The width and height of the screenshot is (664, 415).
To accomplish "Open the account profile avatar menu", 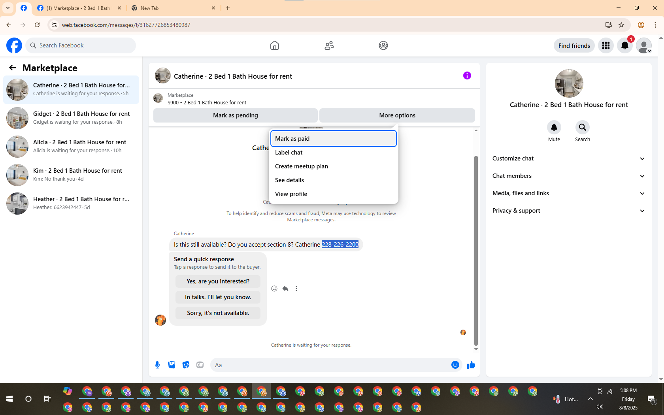I will pos(644,45).
